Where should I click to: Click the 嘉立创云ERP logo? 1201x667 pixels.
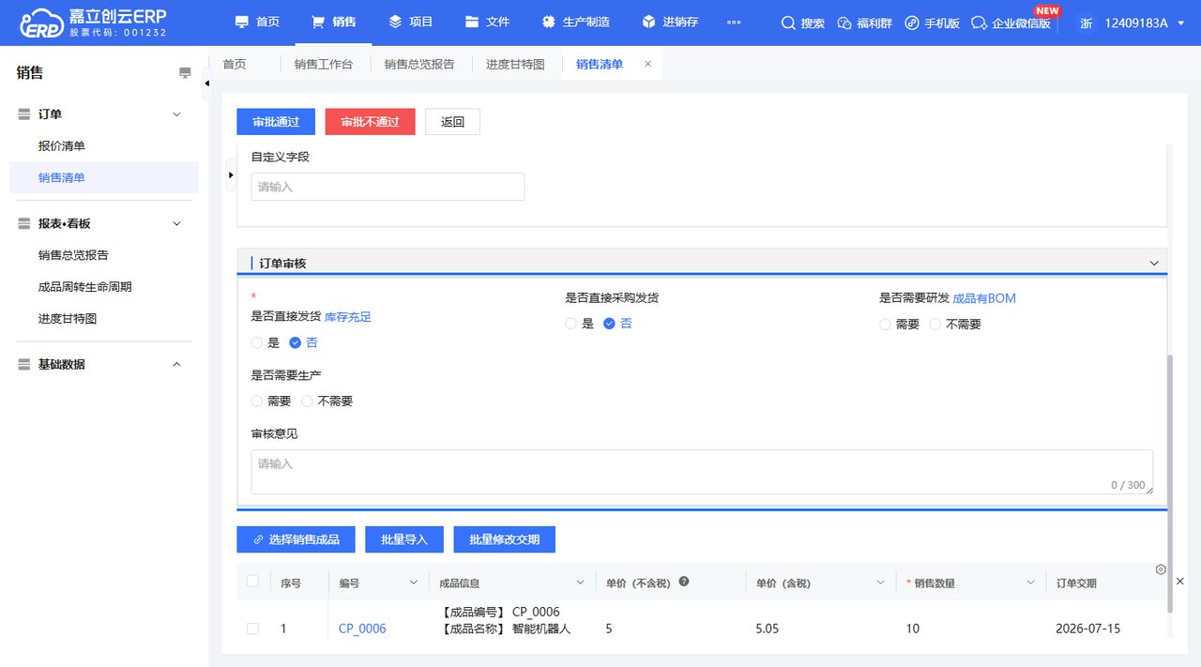tap(92, 23)
